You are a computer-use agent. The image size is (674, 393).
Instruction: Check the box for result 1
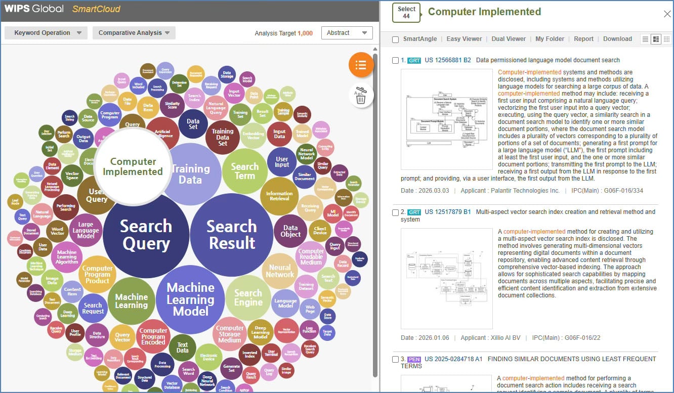395,61
